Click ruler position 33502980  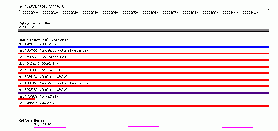(191, 13)
